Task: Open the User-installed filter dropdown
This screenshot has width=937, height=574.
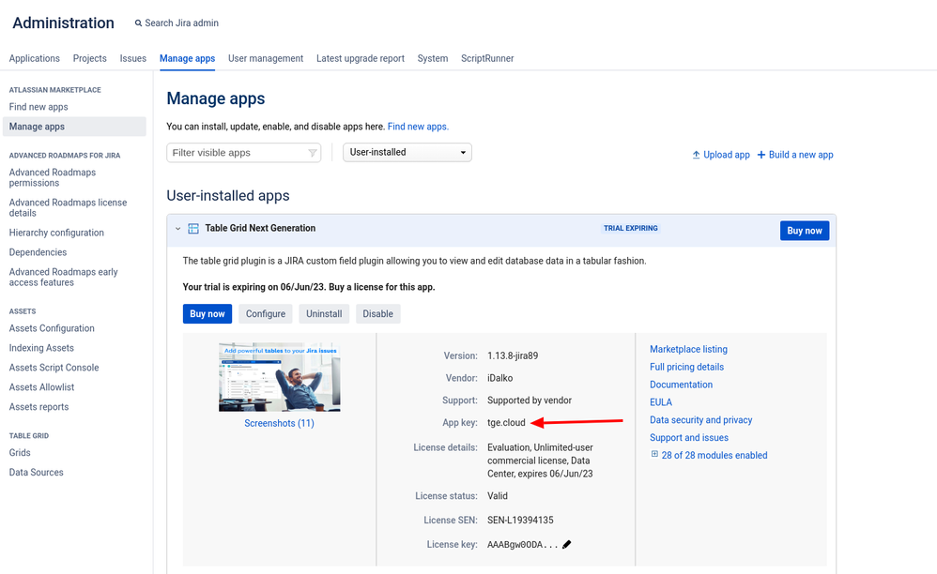Action: (x=407, y=152)
